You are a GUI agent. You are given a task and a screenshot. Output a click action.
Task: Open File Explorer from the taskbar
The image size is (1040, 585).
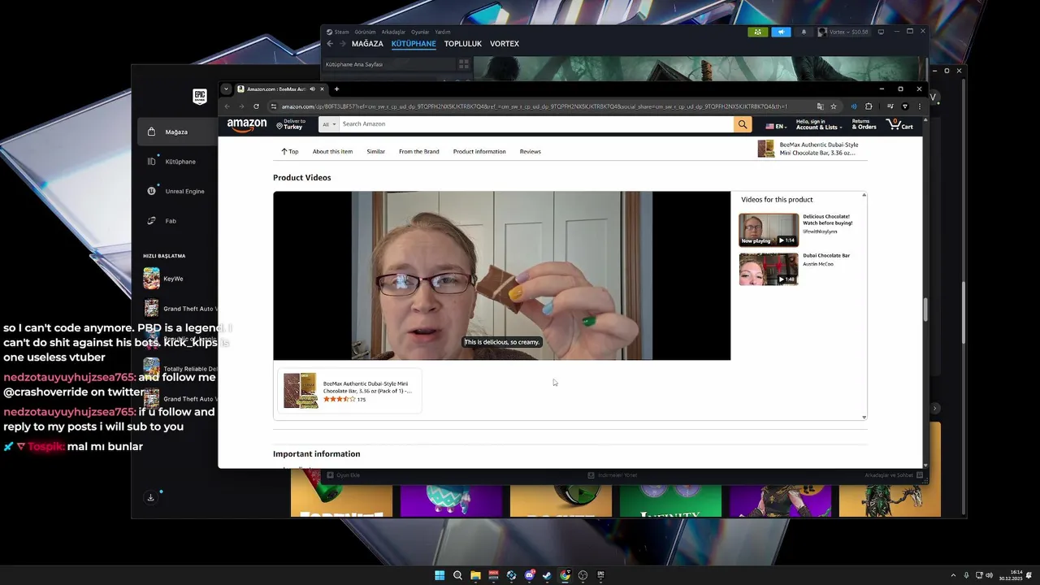click(475, 575)
